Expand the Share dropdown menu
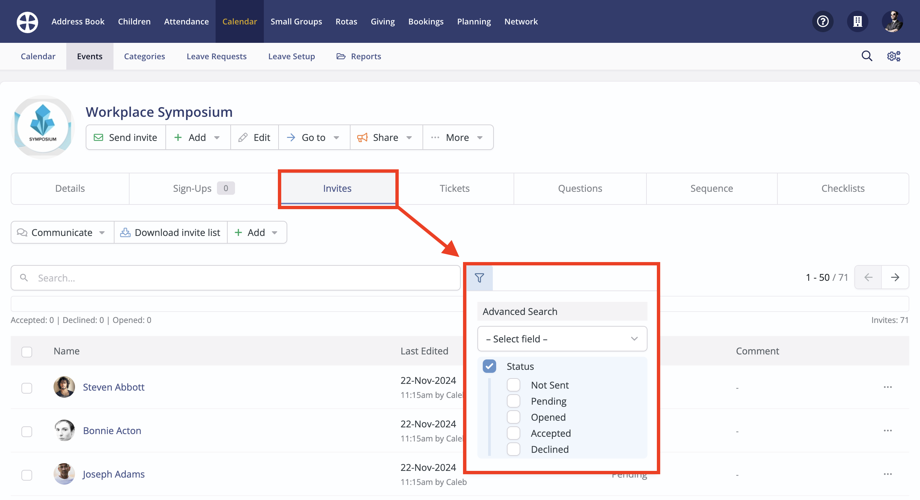Image resolution: width=920 pixels, height=500 pixels. point(386,138)
